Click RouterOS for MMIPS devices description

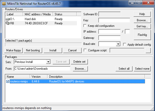coord(67,81)
